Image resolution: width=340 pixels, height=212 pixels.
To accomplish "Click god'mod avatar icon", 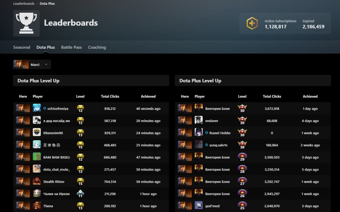I will click(x=199, y=206).
